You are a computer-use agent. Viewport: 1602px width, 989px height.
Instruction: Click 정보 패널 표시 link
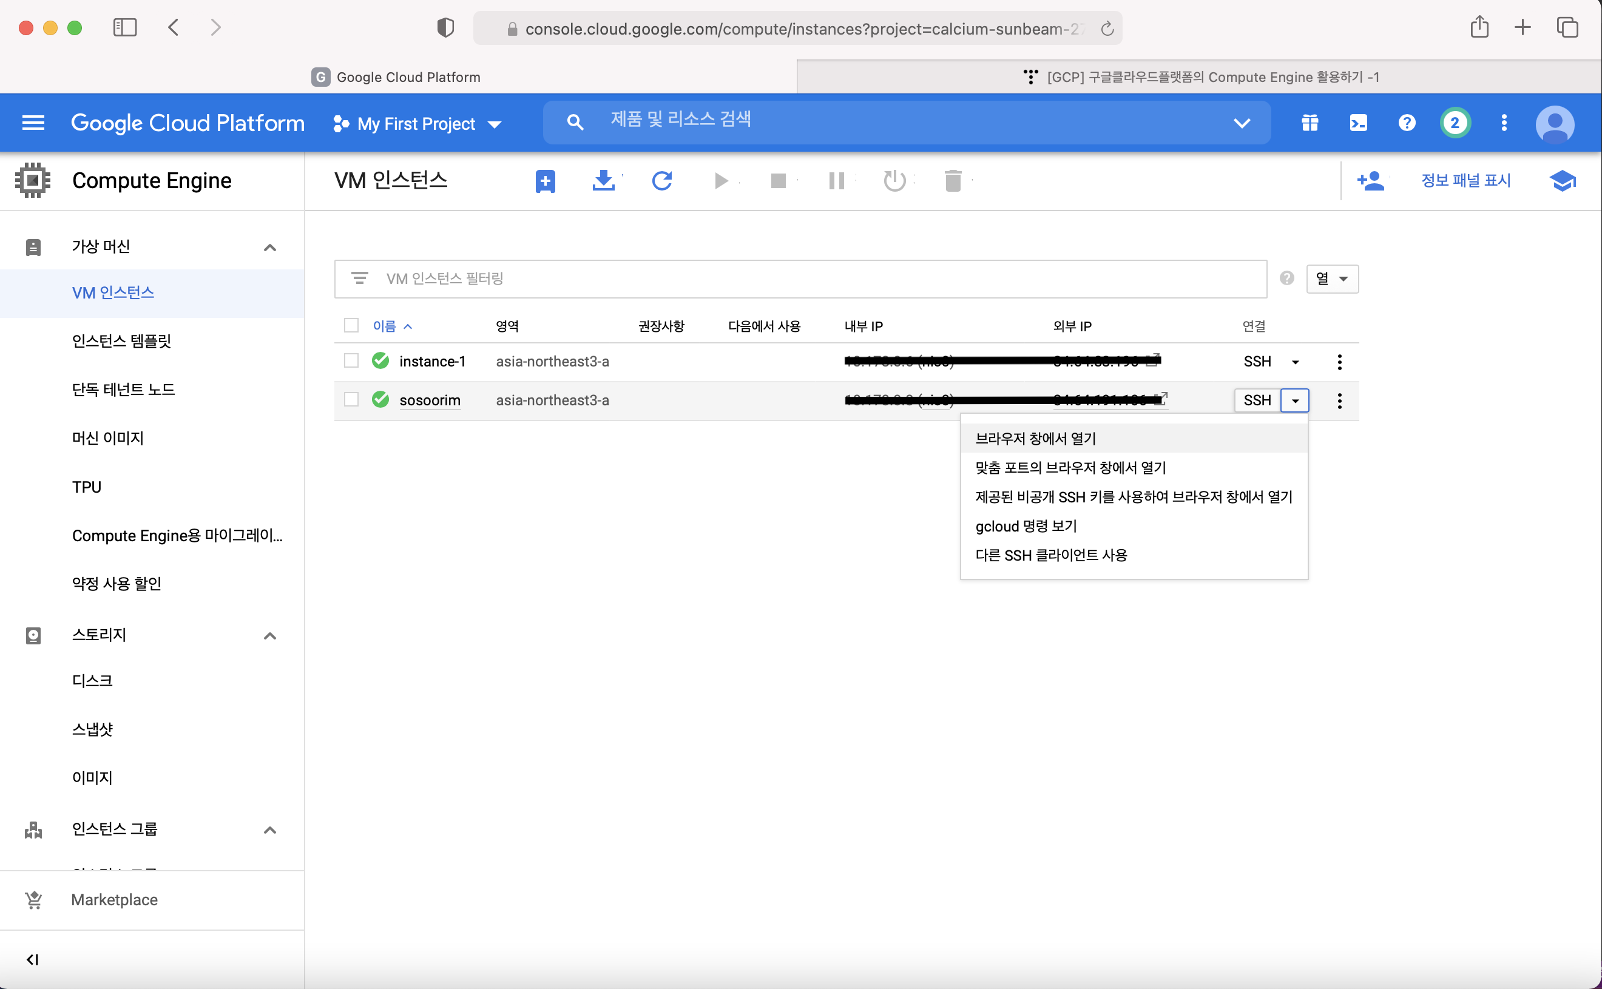[1465, 181]
